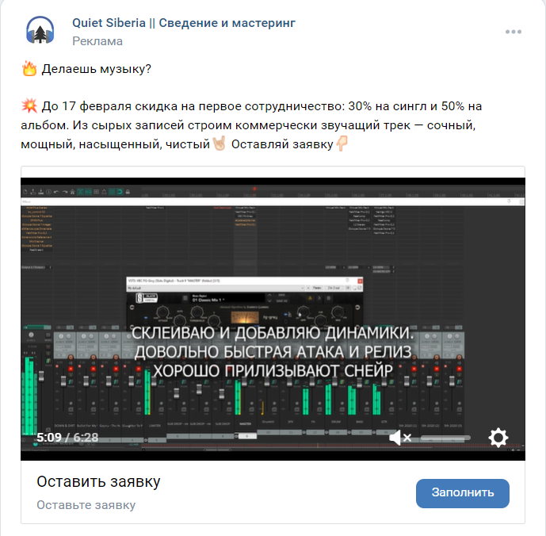The image size is (546, 536).
Task: Click the Оставить заявку heading
Action: (x=98, y=481)
